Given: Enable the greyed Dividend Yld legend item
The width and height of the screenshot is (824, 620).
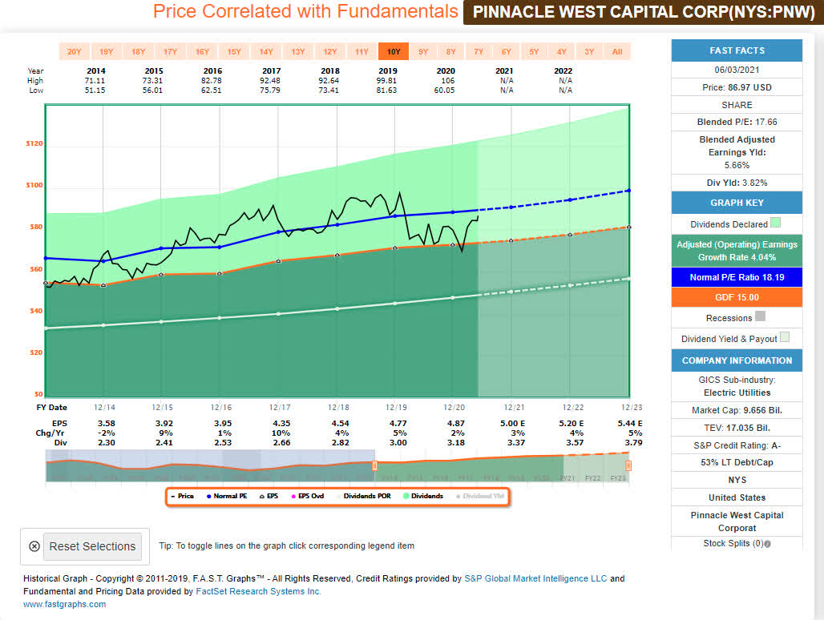Looking at the screenshot, I should point(480,496).
